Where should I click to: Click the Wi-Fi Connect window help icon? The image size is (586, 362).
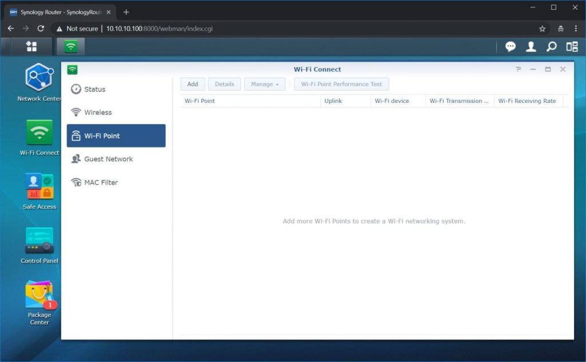click(x=518, y=69)
